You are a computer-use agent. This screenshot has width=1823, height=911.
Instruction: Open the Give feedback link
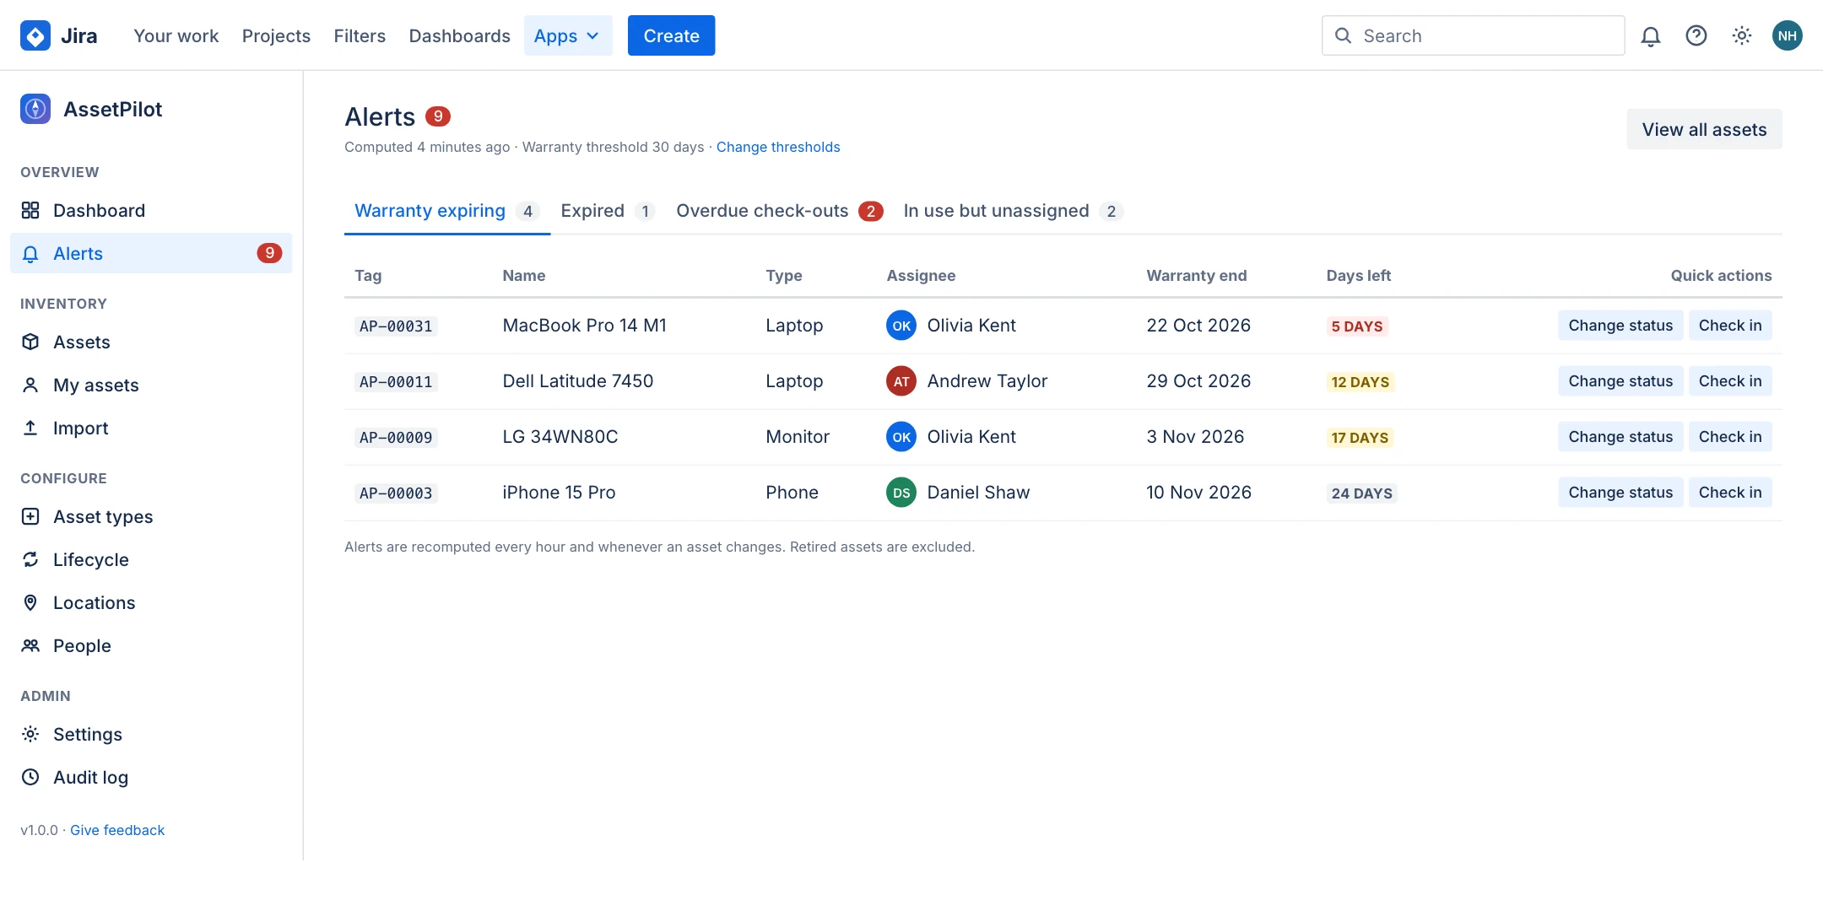click(x=117, y=830)
